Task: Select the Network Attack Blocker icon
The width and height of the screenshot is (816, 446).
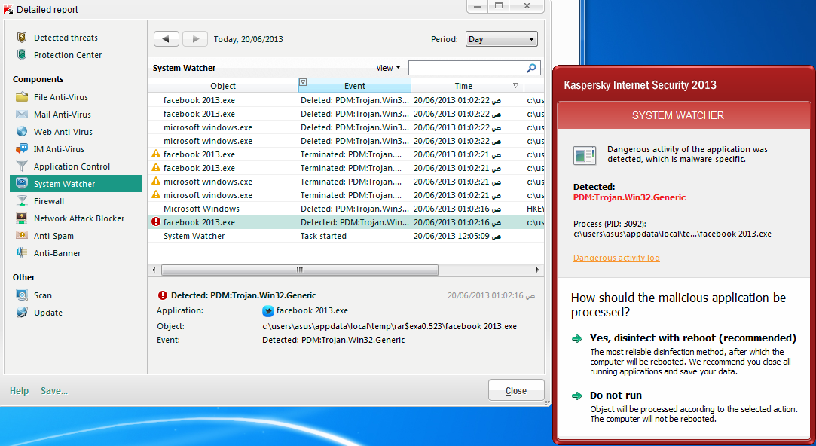Action: 22,218
